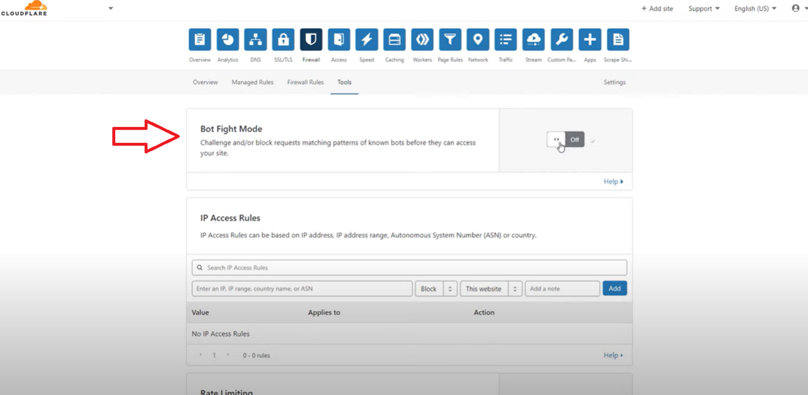Click the 0 - 0 rules count text

tap(256, 356)
